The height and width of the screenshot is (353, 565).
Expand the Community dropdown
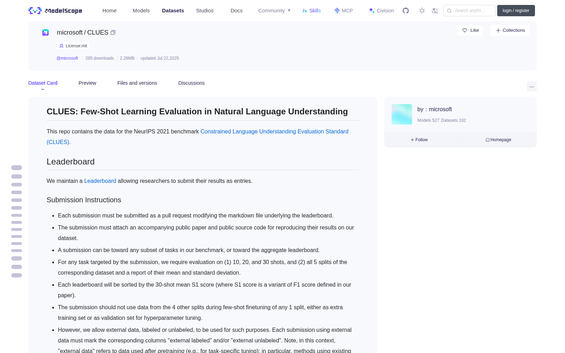click(274, 11)
